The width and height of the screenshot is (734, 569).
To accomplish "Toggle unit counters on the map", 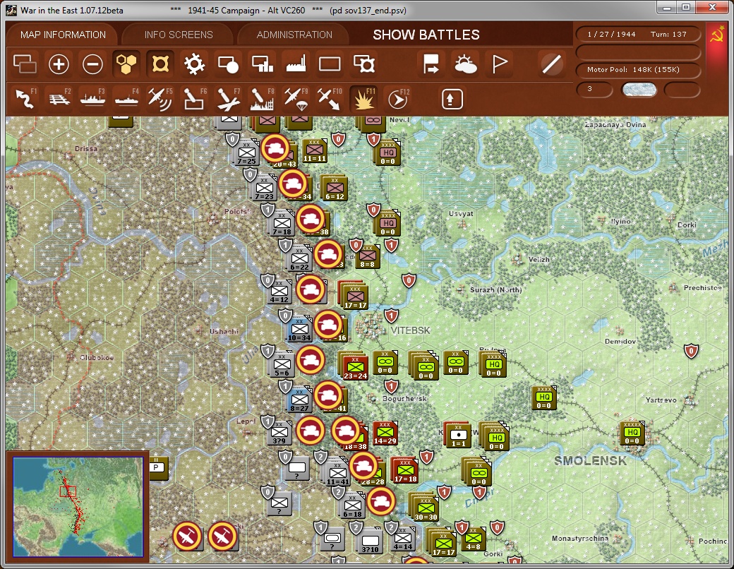I will [x=24, y=64].
